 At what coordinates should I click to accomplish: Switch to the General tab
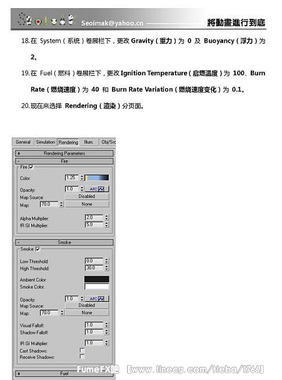tap(23, 141)
